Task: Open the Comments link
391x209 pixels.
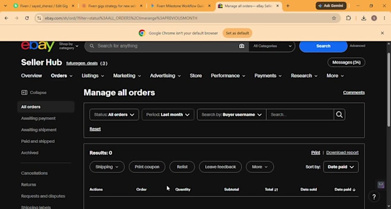Action: point(354,92)
